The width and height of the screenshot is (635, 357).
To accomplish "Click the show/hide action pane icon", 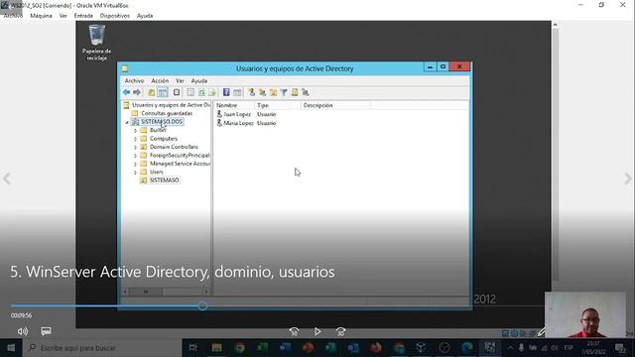I will coord(237,92).
